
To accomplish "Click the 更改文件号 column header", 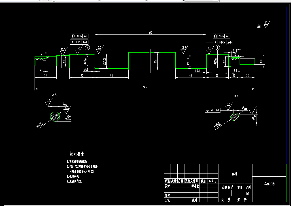I will (192, 181).
